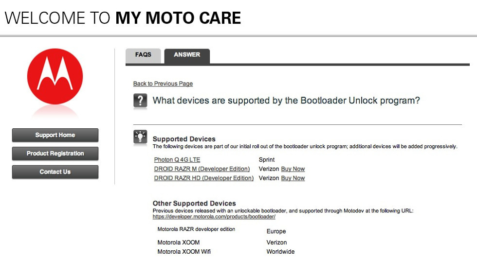The width and height of the screenshot is (477, 260).
Task: Click the question mark icon
Action: 140,101
